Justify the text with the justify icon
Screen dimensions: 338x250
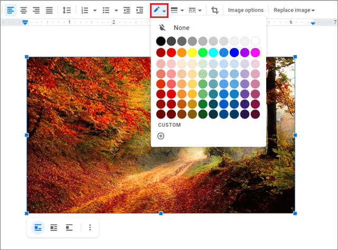pyautogui.click(x=49, y=10)
